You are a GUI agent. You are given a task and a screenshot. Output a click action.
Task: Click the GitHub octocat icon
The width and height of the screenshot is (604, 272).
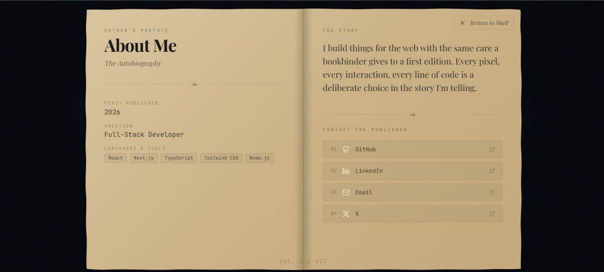[x=346, y=149]
